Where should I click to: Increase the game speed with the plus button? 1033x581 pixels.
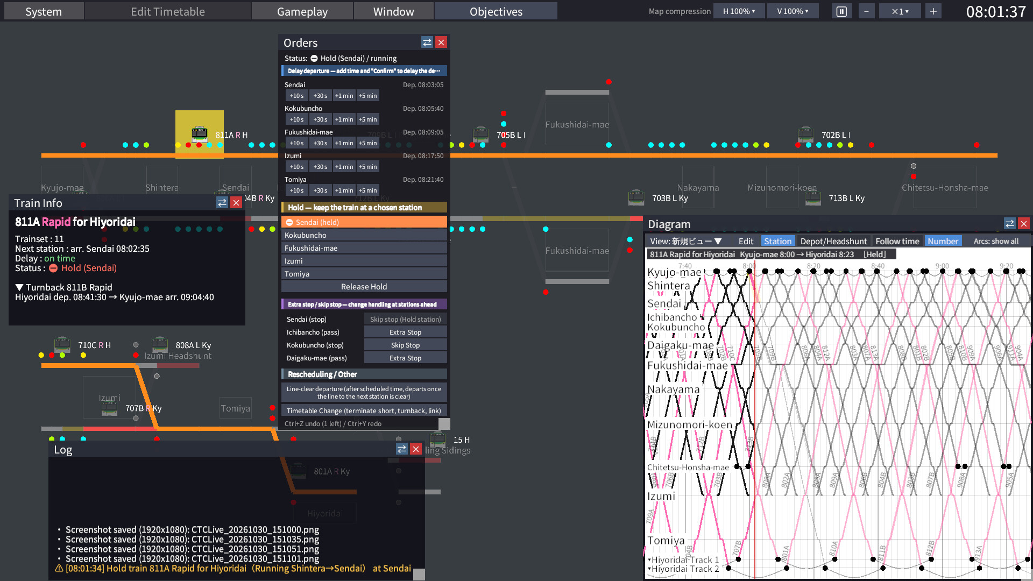(933, 11)
